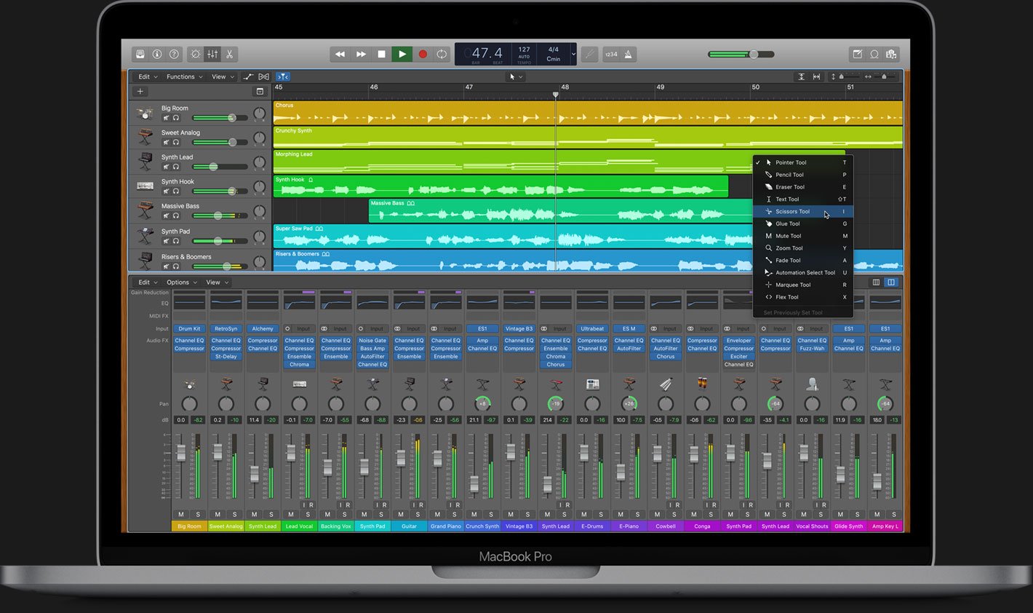Viewport: 1033px width, 613px height.
Task: Select Glue Tool from tool menu
Action: tap(802, 224)
